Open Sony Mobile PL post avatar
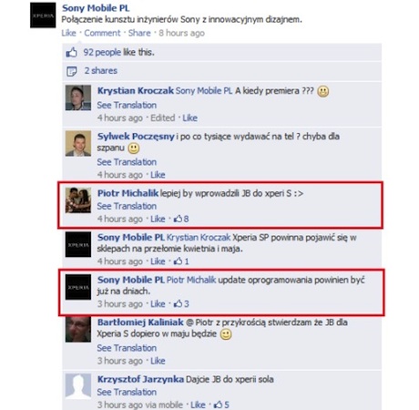Image resolution: width=419 pixels, height=410 pixels. (43, 15)
